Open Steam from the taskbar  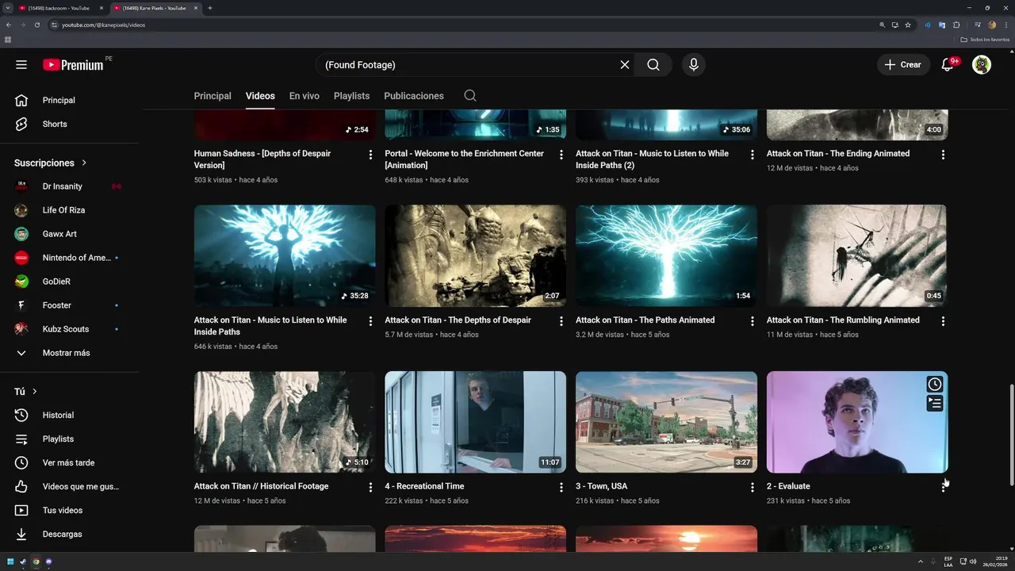(23, 561)
